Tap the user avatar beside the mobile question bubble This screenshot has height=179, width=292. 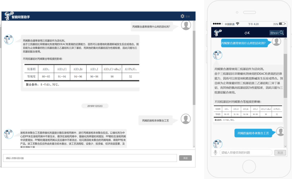point(276,42)
